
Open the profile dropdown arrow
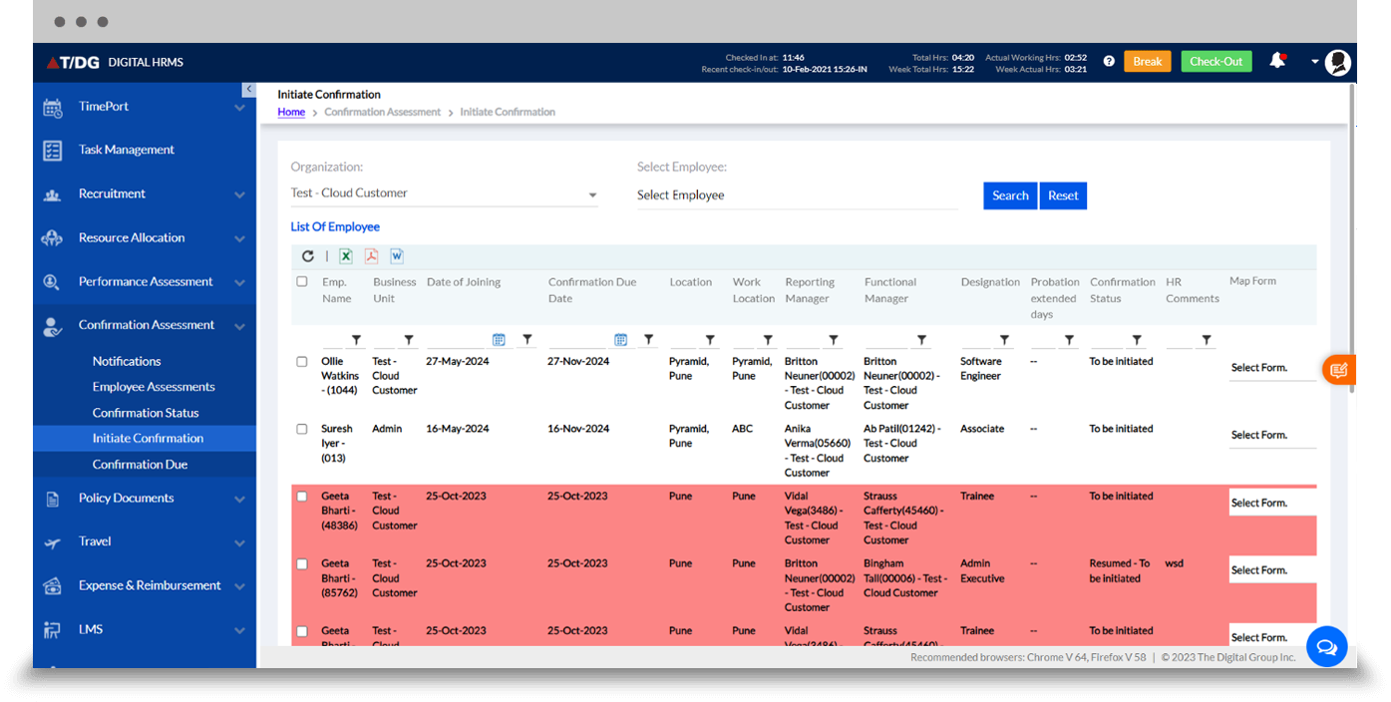1315,62
